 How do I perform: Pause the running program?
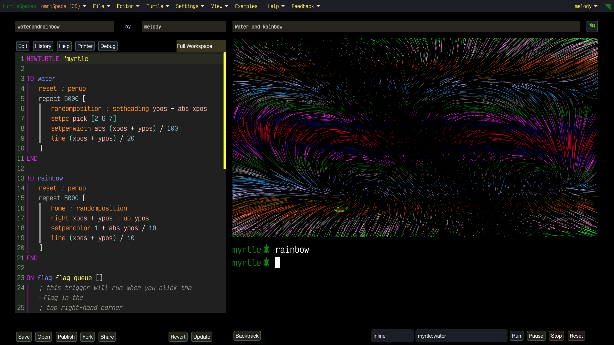click(x=536, y=336)
